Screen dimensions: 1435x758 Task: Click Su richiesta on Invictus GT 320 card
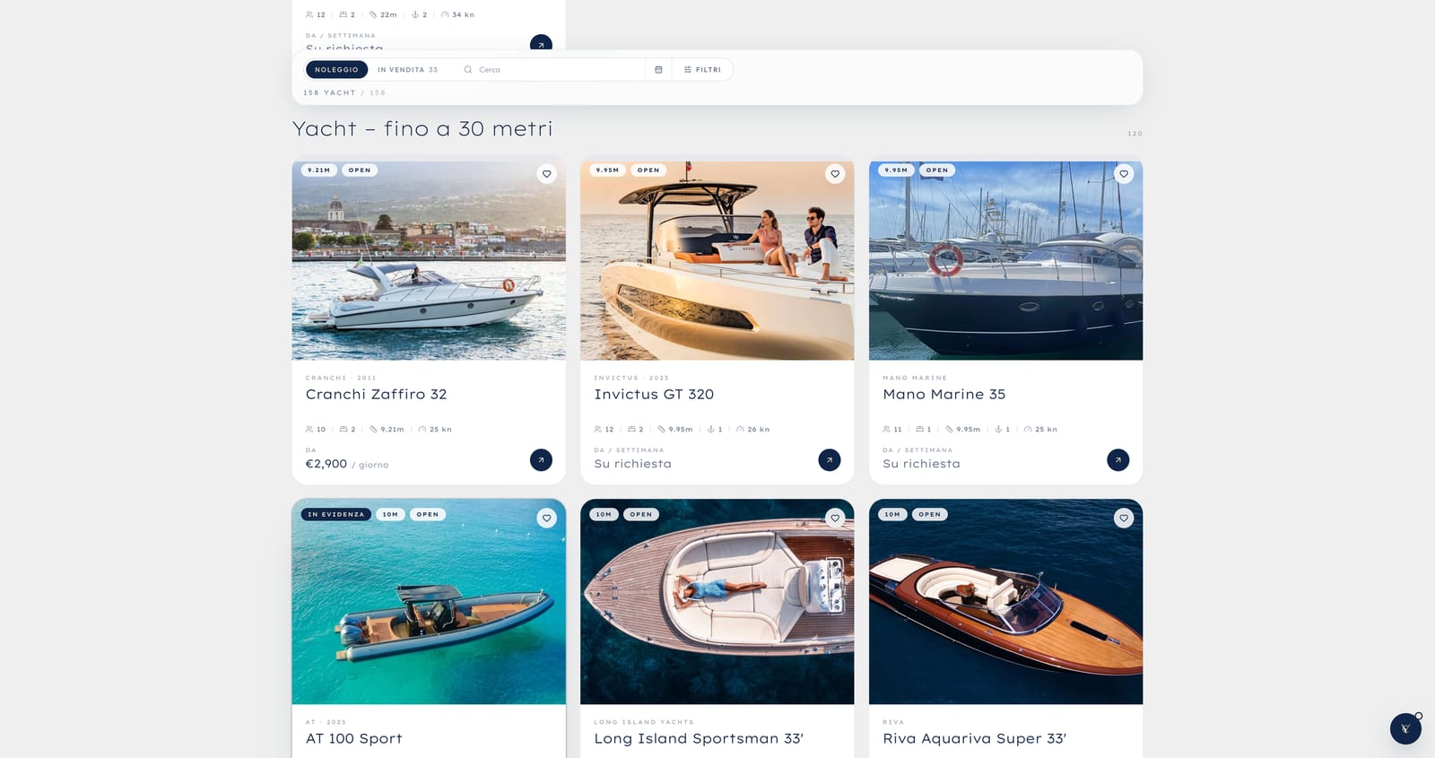632,464
